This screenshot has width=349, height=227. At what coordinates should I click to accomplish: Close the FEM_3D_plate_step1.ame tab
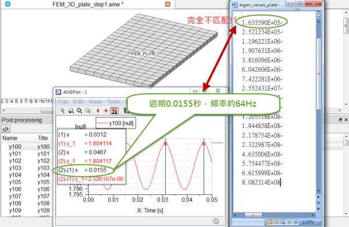click(x=168, y=4)
